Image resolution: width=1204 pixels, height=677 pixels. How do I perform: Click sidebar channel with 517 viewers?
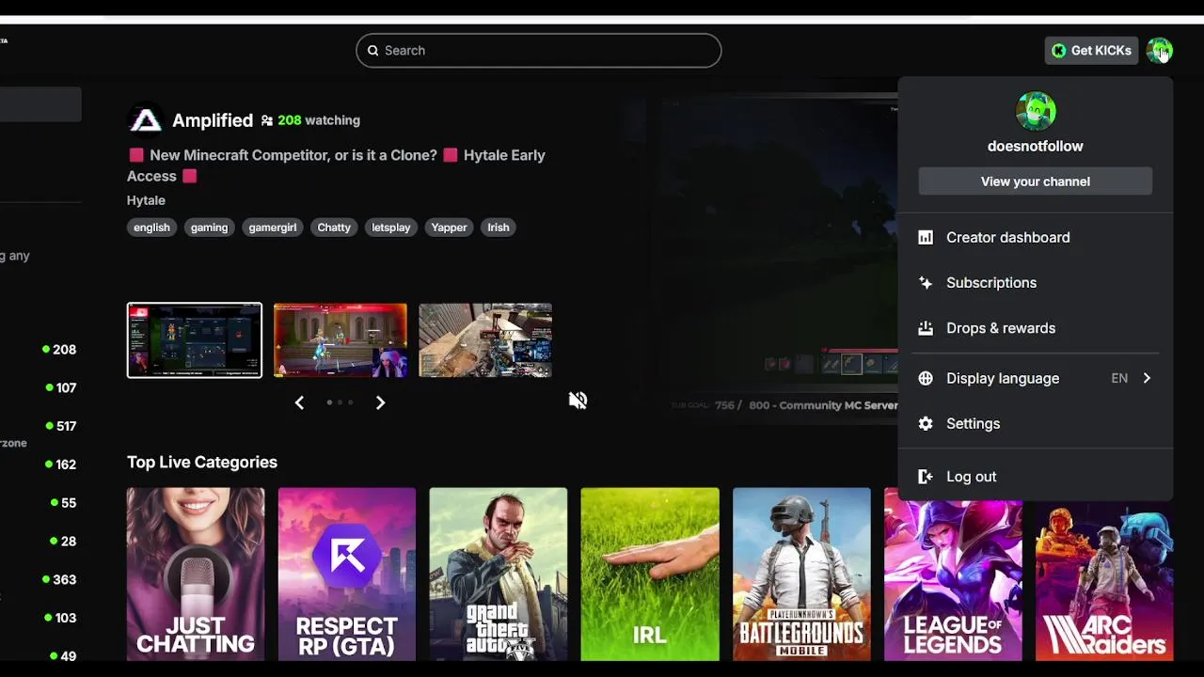coord(40,426)
